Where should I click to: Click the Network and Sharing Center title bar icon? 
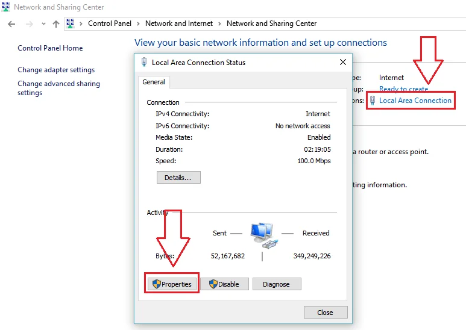(5, 7)
